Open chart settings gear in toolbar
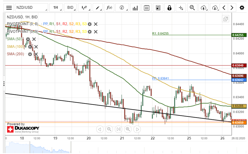This screenshot has height=154, width=248. (242, 8)
